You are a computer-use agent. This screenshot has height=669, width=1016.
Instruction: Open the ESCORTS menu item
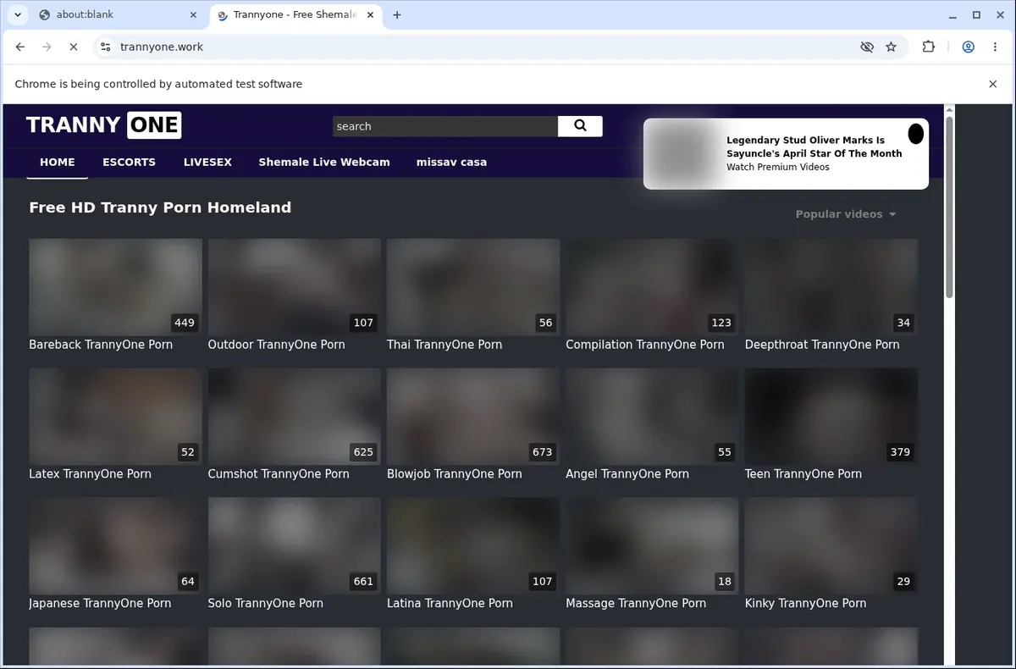[129, 162]
